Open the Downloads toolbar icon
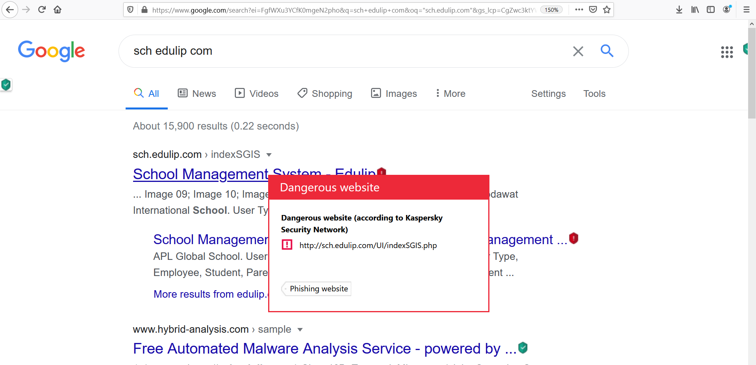 point(679,9)
